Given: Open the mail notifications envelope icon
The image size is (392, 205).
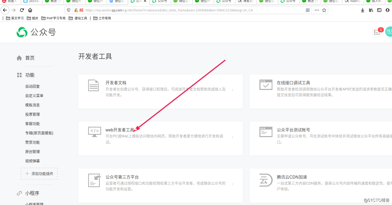Looking at the screenshot, I should [x=377, y=32].
